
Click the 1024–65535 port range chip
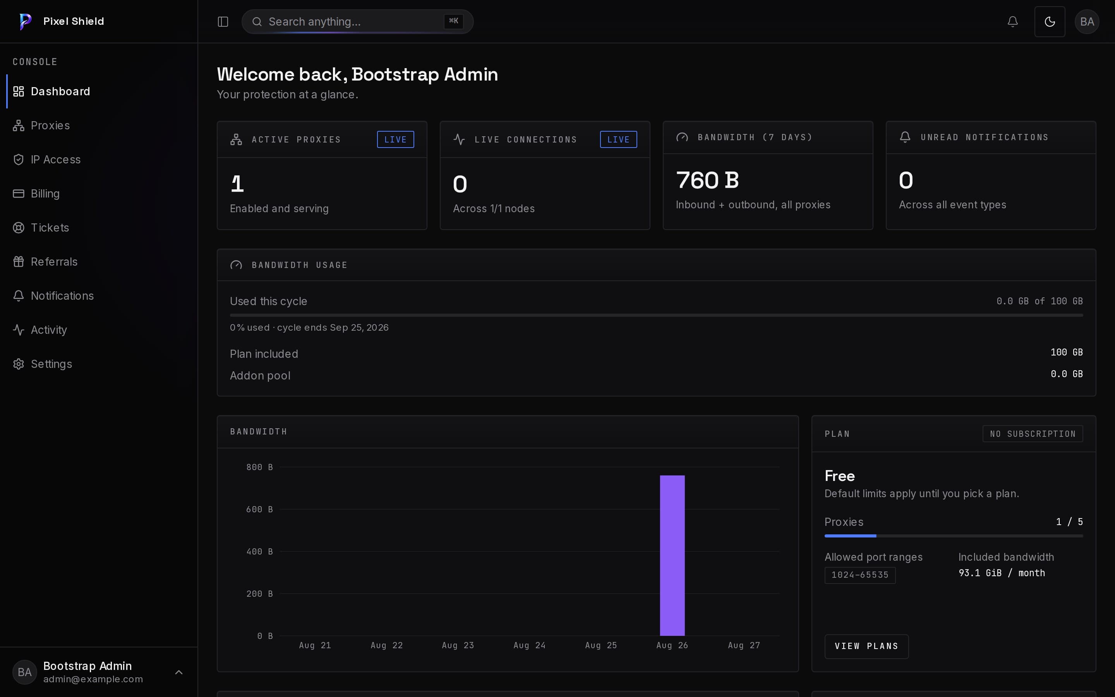click(x=860, y=575)
